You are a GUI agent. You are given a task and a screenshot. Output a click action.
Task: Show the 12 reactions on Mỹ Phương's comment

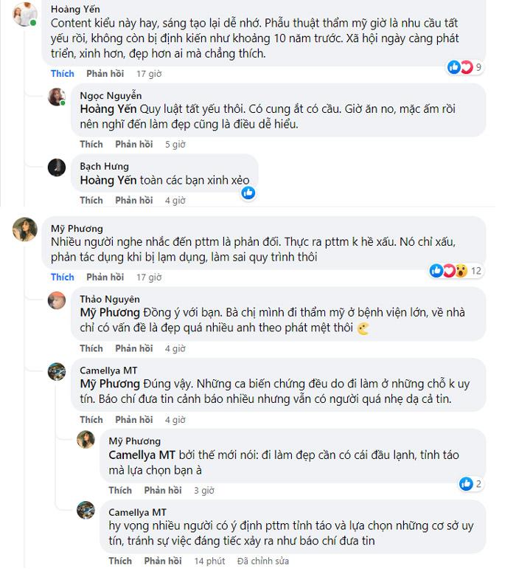pos(456,271)
